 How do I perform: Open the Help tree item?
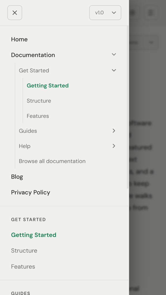pyautogui.click(x=24, y=146)
